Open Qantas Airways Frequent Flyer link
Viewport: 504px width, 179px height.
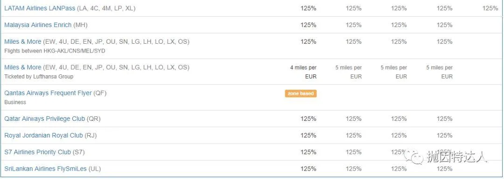click(x=48, y=93)
